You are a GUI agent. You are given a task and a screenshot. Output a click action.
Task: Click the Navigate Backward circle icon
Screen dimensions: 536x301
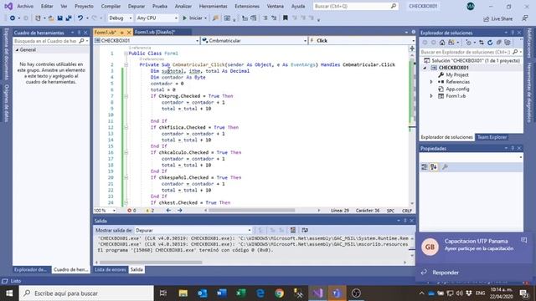coord(13,18)
